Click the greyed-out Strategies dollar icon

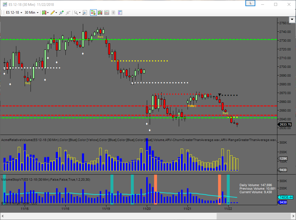click(x=113, y=12)
